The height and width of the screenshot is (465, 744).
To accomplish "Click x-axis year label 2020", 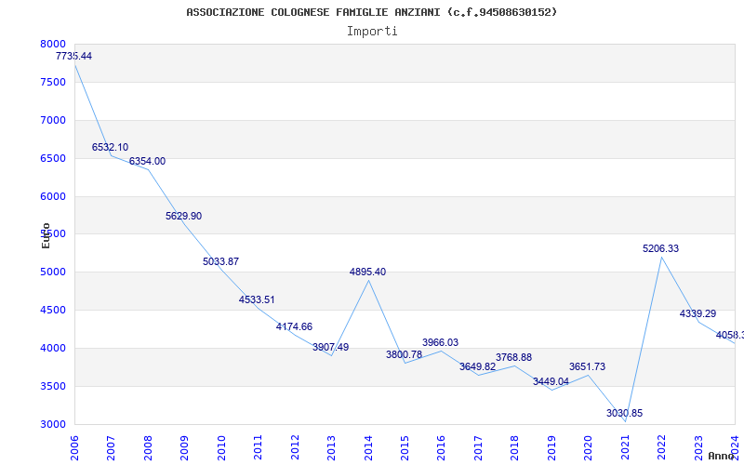I will click(589, 447).
